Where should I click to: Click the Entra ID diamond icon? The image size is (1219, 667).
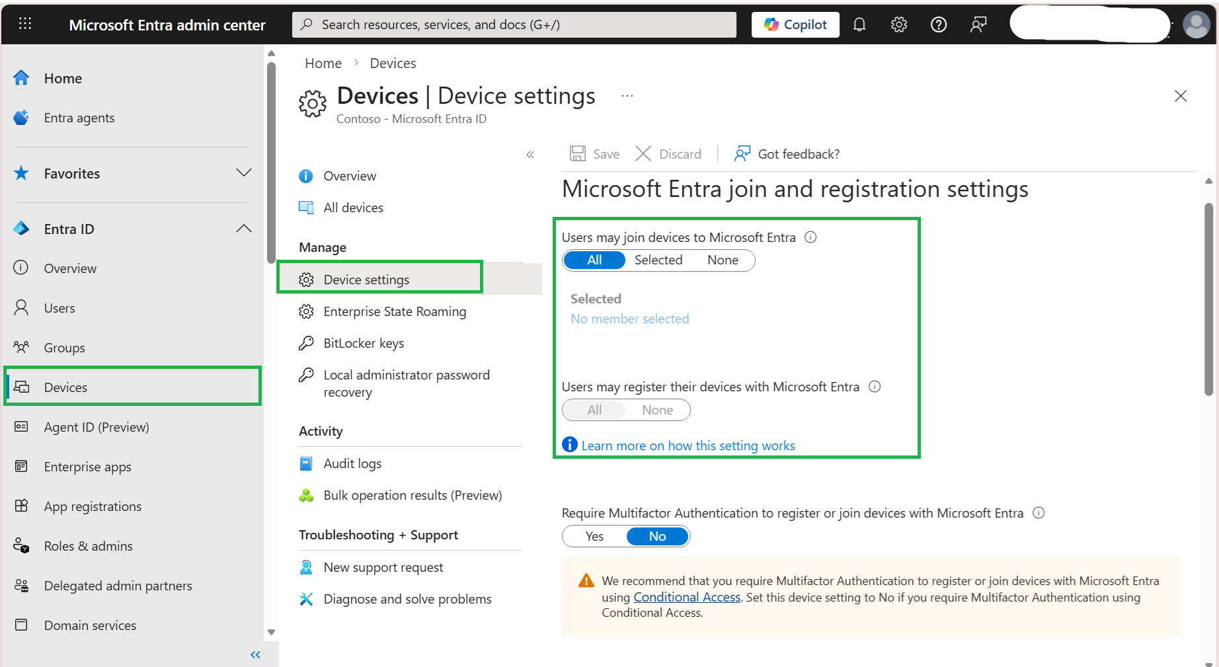21,229
